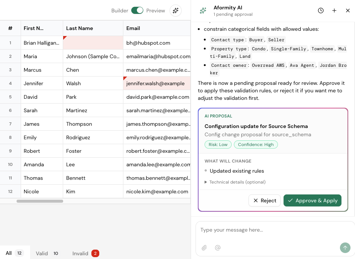Click the Aformity AI sparkle logo

pyautogui.click(x=203, y=11)
